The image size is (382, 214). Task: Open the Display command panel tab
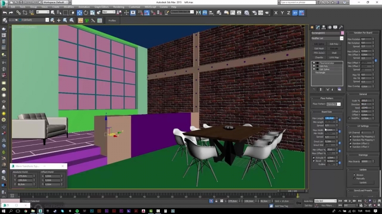(335, 28)
